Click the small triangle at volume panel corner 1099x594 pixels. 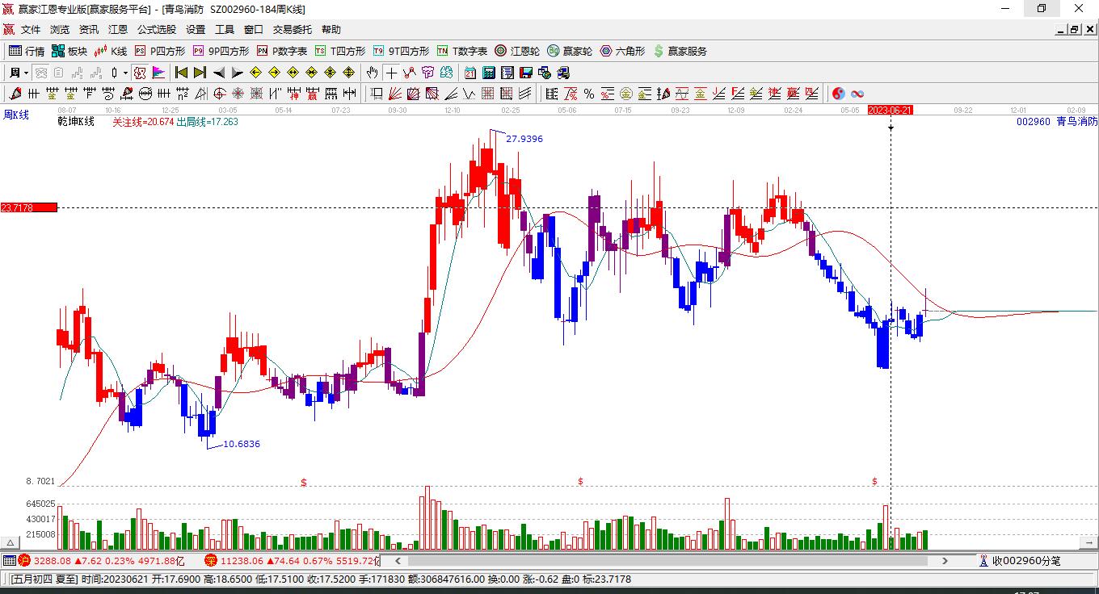(x=11, y=544)
